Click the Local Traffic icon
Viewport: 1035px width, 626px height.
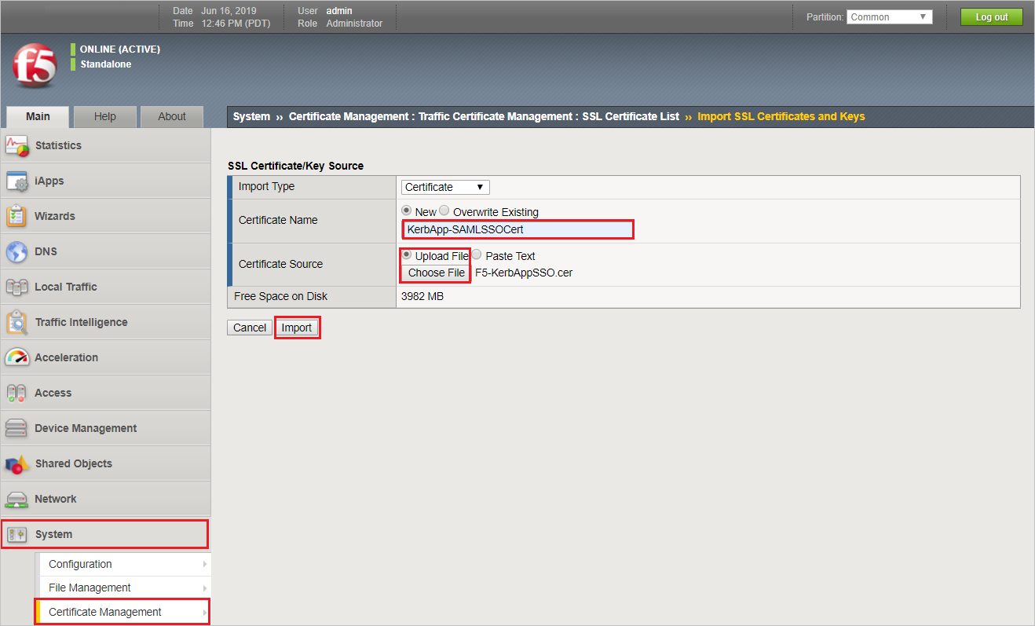coord(17,287)
